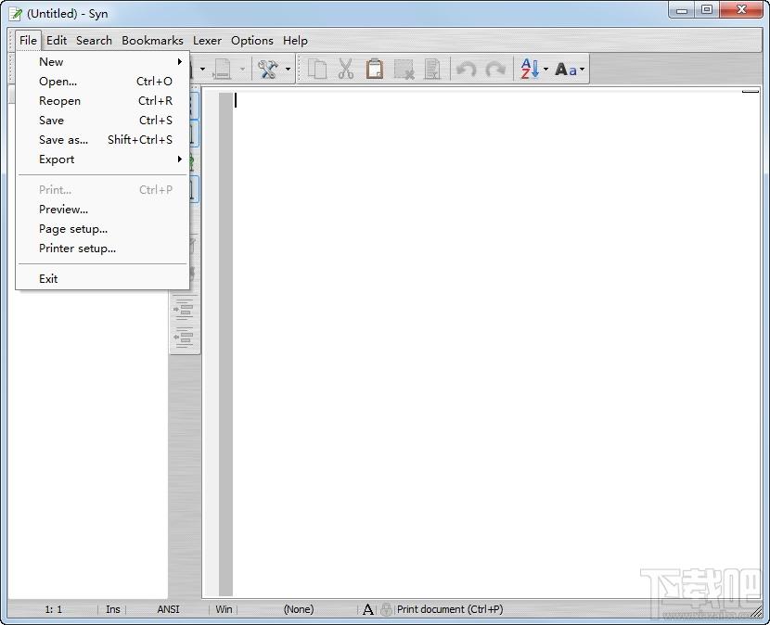Click the sort A-Z toolbar icon
This screenshot has width=770, height=625.
click(x=528, y=70)
